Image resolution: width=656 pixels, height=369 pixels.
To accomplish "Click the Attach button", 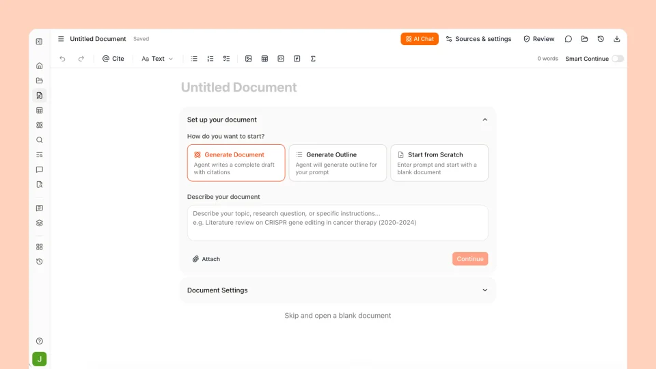I will pos(206,259).
